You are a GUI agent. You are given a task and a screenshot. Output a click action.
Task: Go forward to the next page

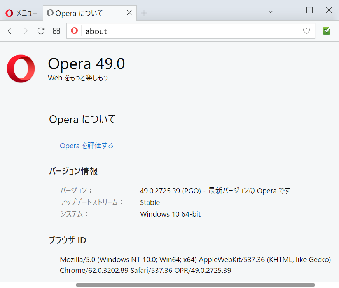click(x=26, y=31)
